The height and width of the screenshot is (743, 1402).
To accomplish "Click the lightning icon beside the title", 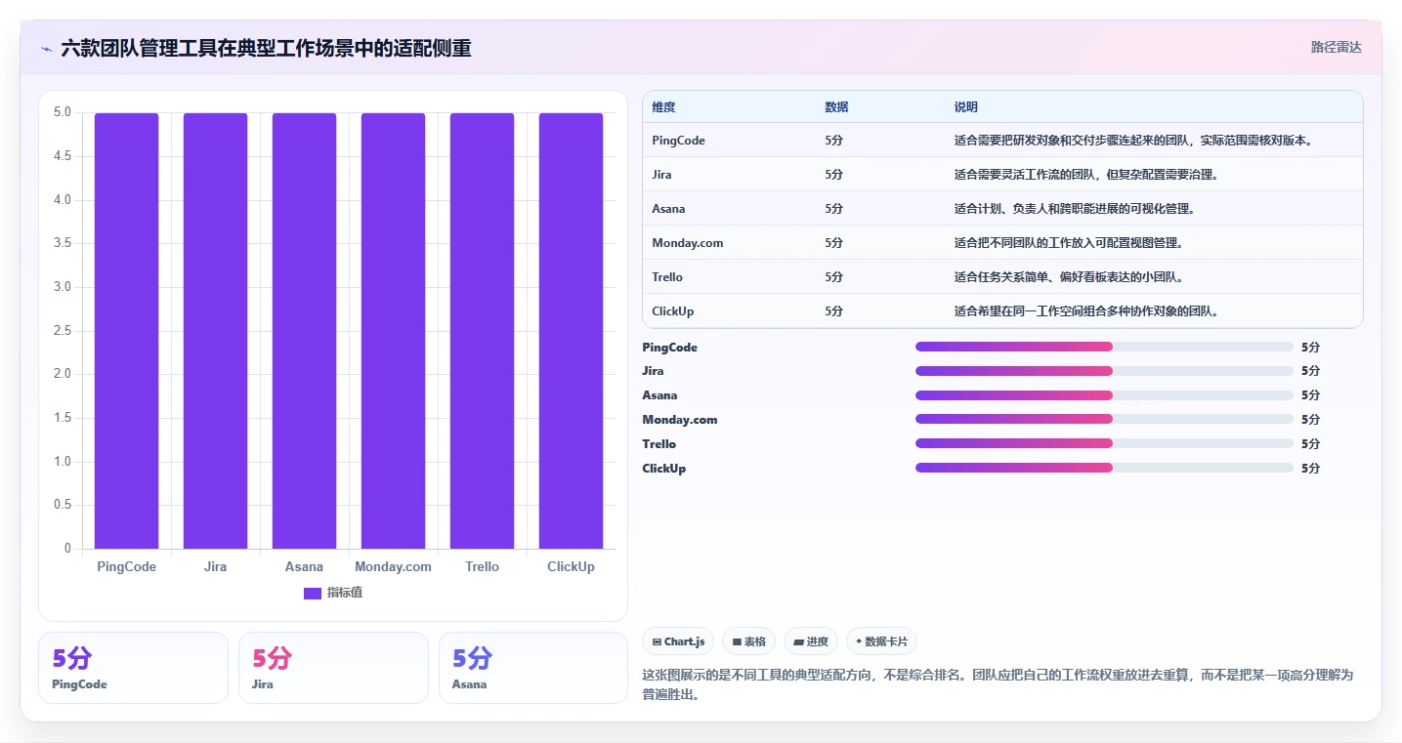I will 46,48.
